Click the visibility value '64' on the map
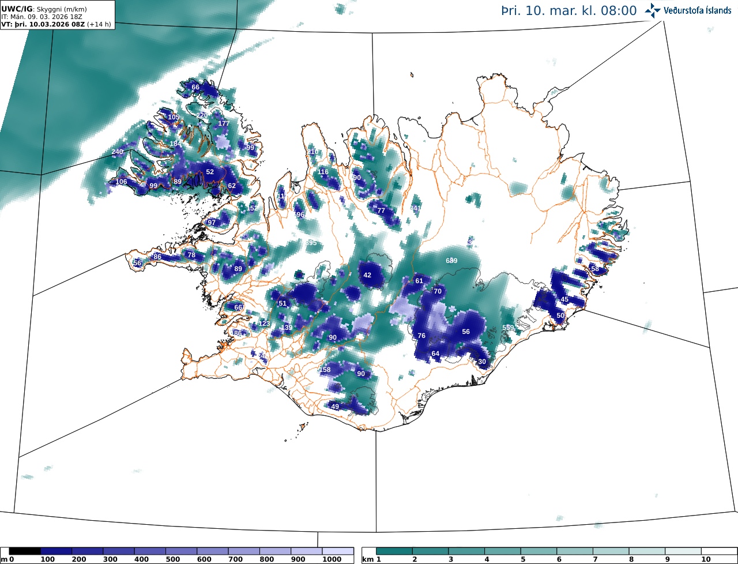 tap(435, 354)
